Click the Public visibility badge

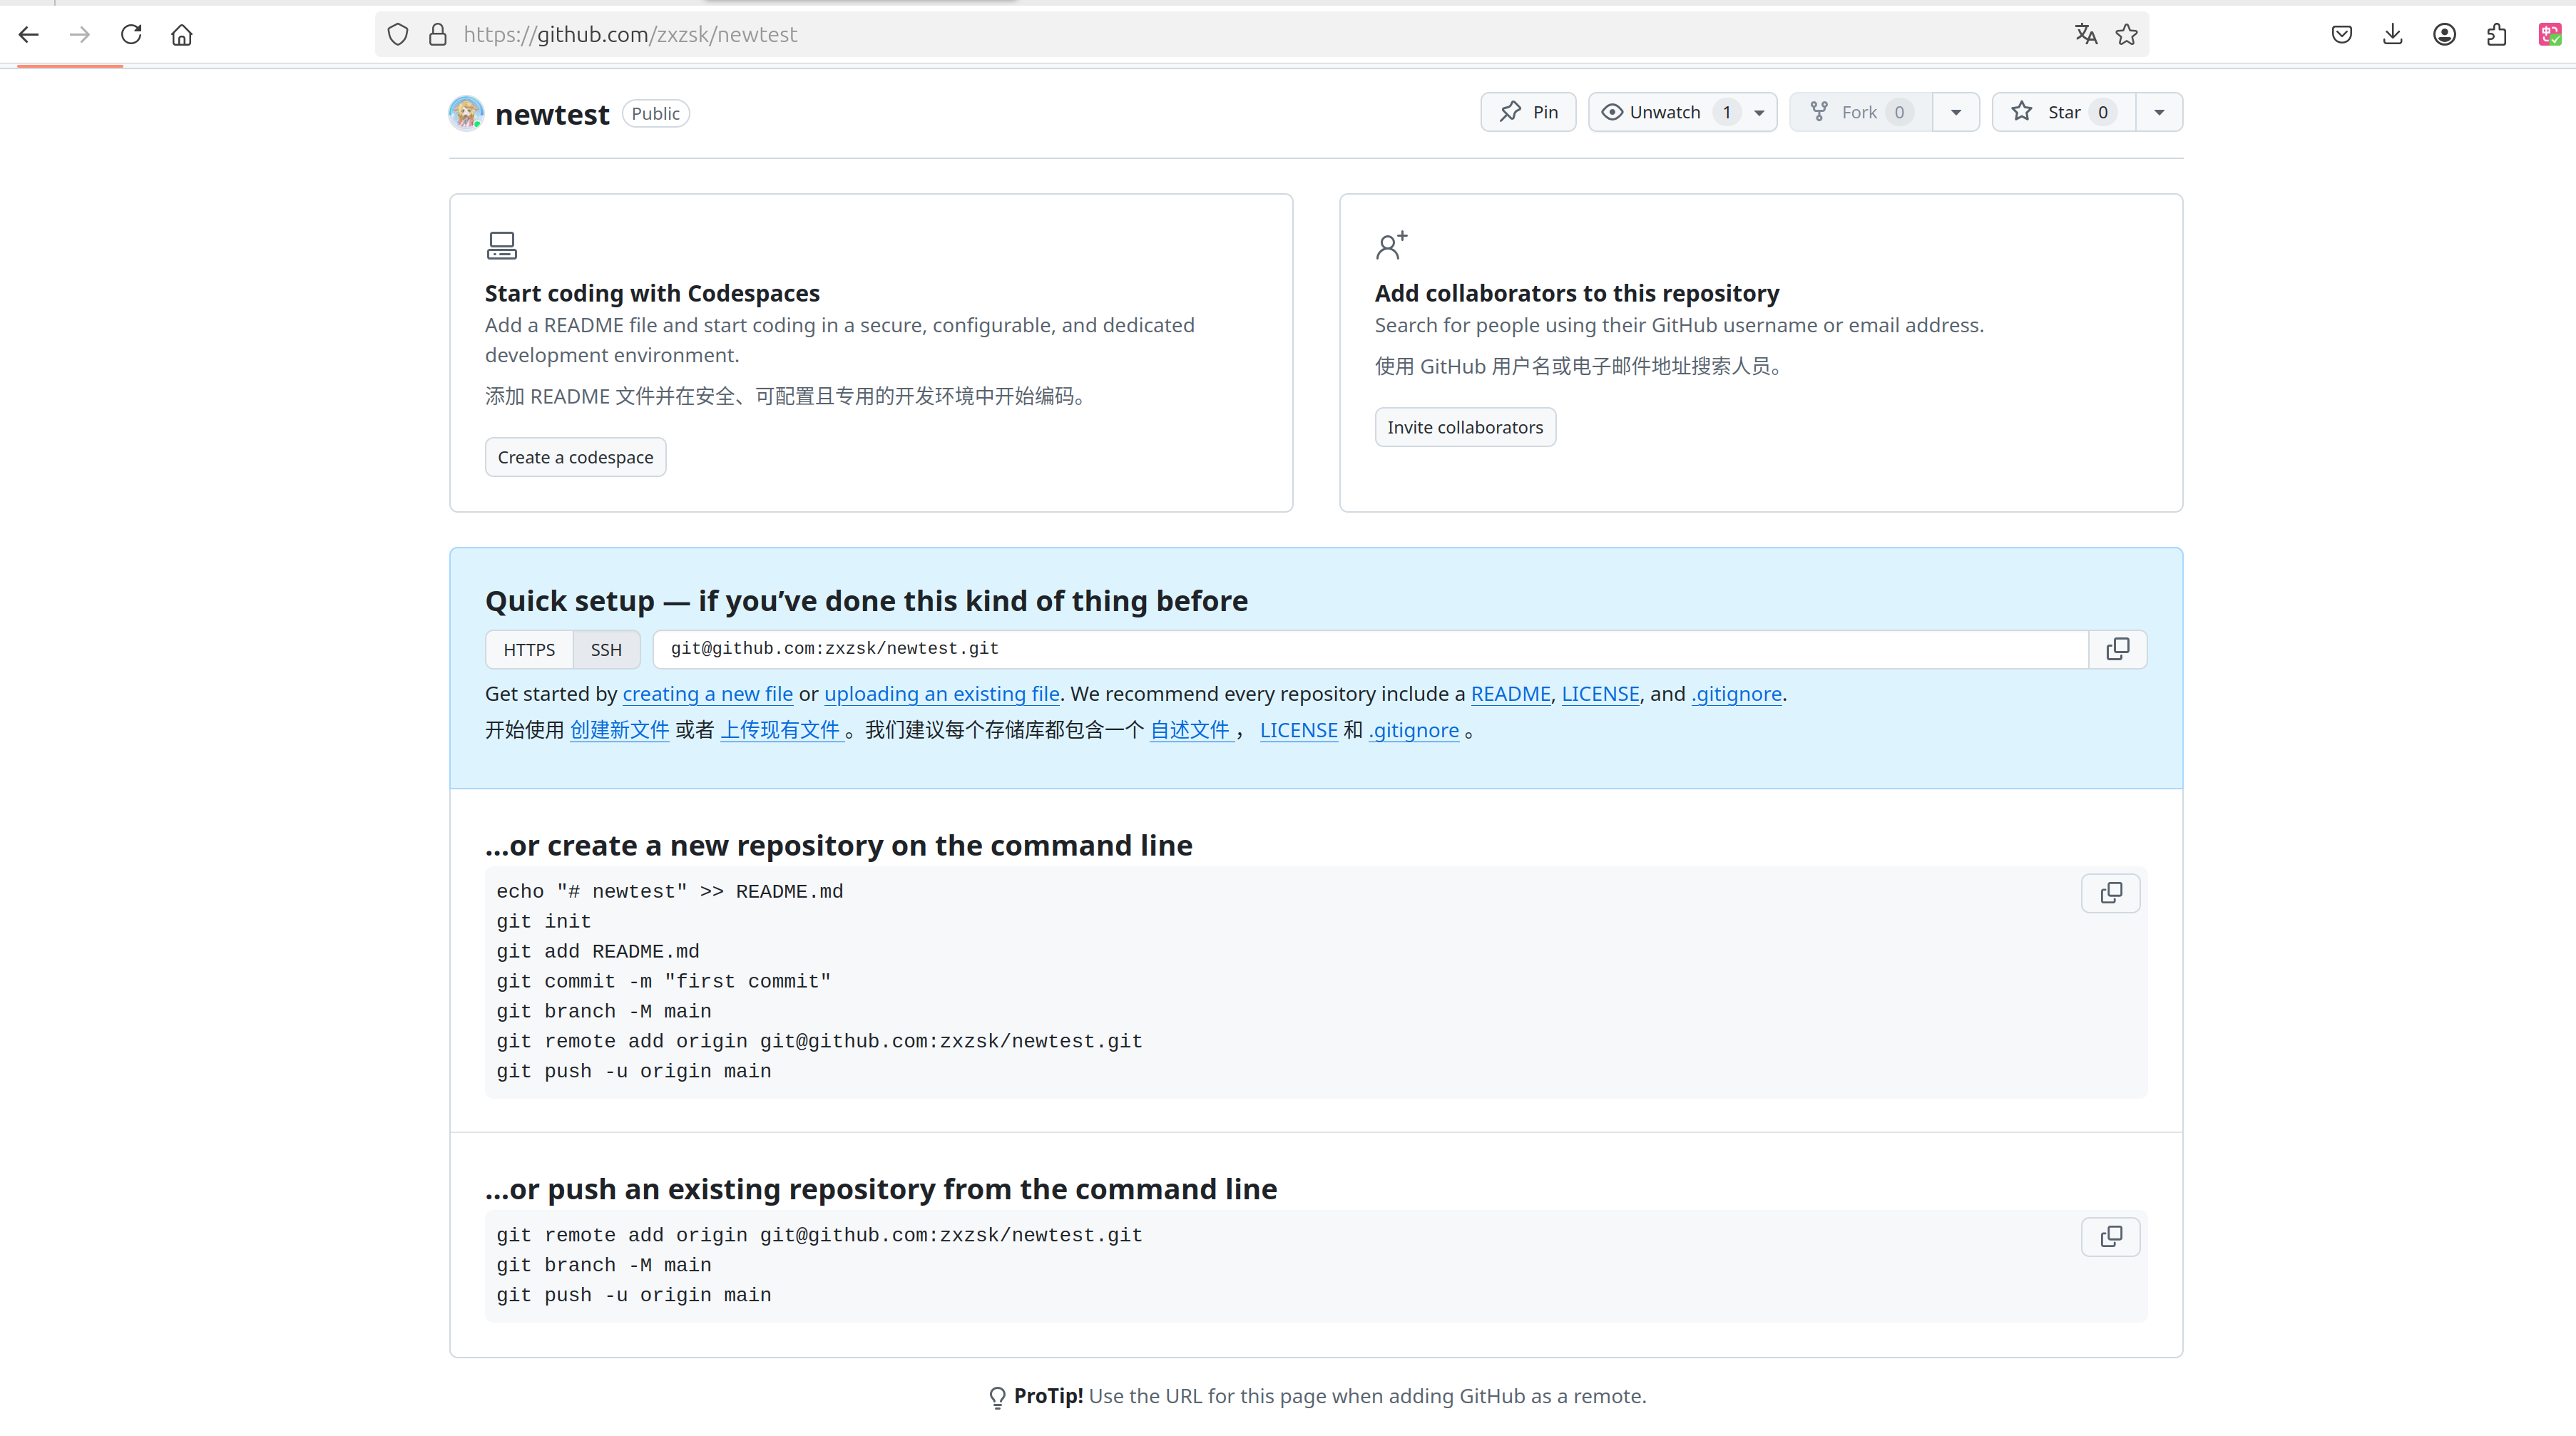(655, 113)
